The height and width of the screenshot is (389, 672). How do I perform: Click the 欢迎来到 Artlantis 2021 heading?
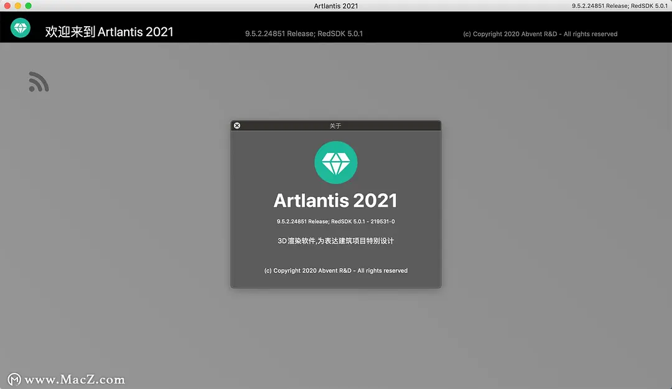click(x=110, y=32)
